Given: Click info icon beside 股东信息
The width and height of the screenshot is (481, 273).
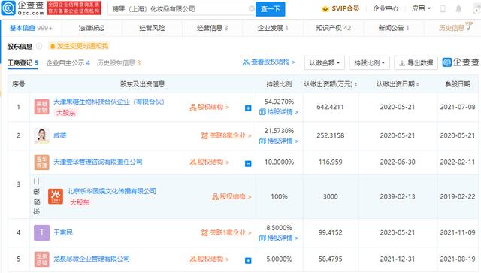Looking at the screenshot, I should 39,46.
